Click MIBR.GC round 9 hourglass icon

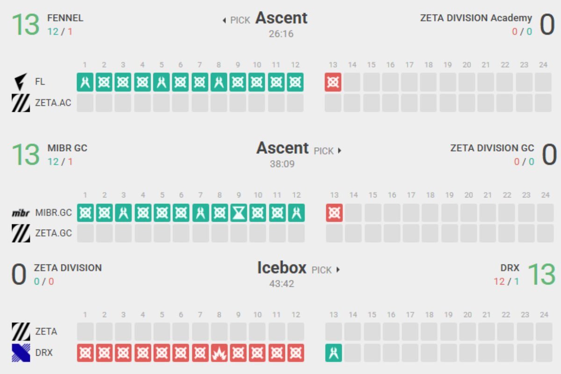(x=238, y=213)
